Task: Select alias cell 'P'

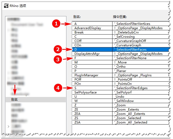Action: (92, 71)
